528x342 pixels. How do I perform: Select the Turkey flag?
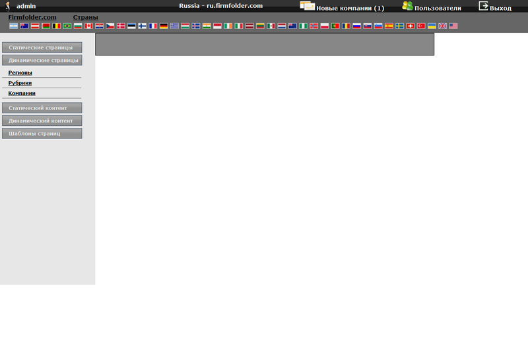421,26
